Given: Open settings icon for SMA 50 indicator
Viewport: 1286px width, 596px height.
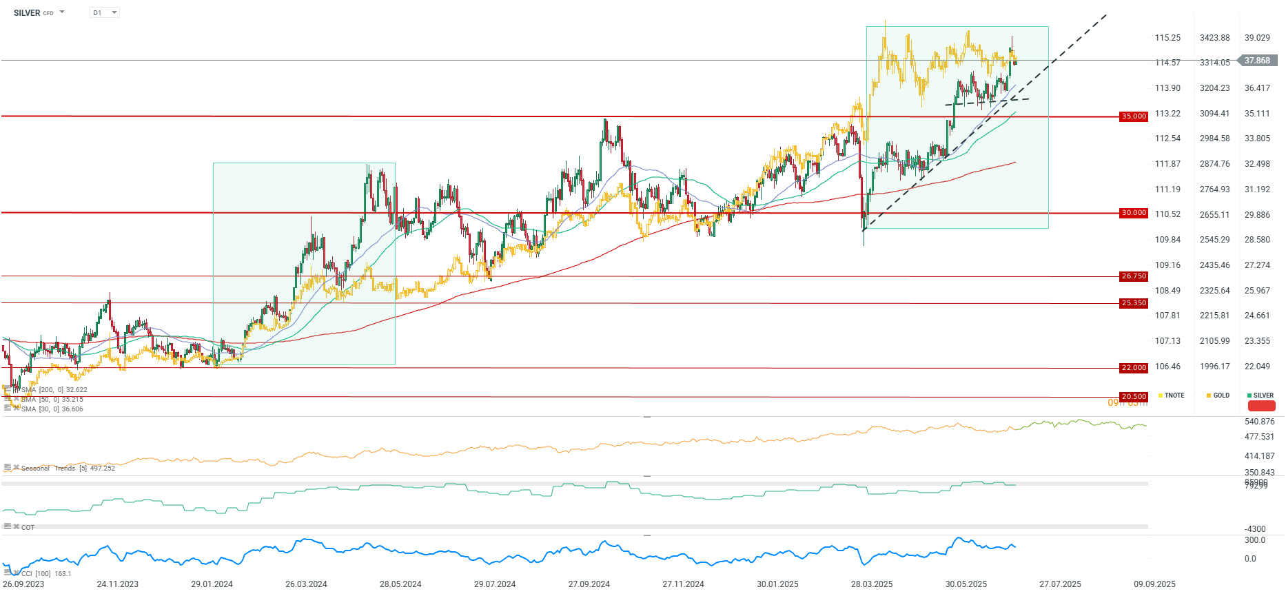Looking at the screenshot, I should (8, 399).
